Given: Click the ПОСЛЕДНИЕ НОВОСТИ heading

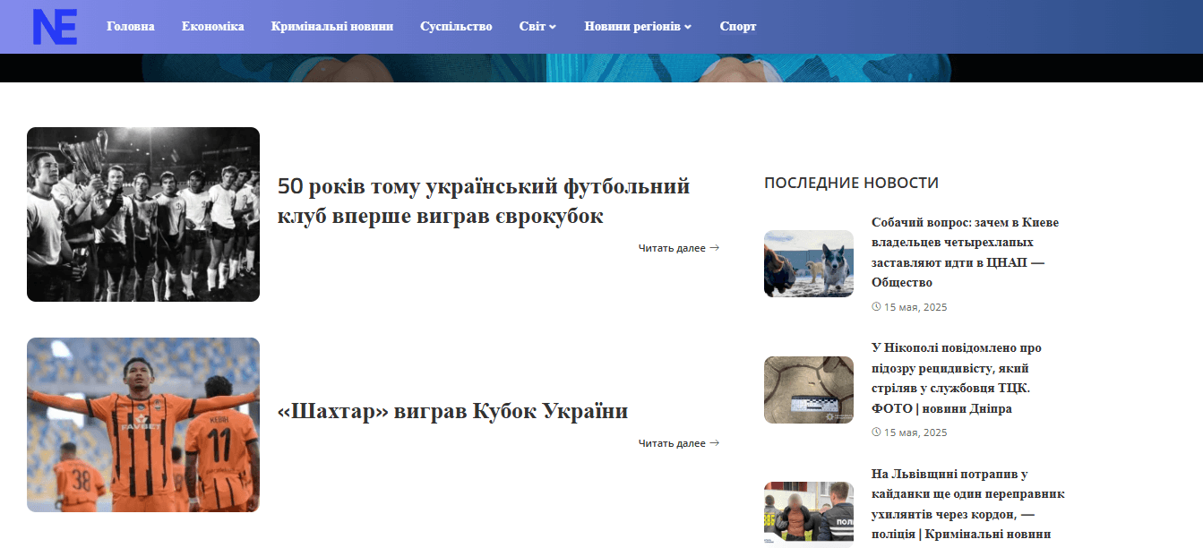Looking at the screenshot, I should [851, 183].
